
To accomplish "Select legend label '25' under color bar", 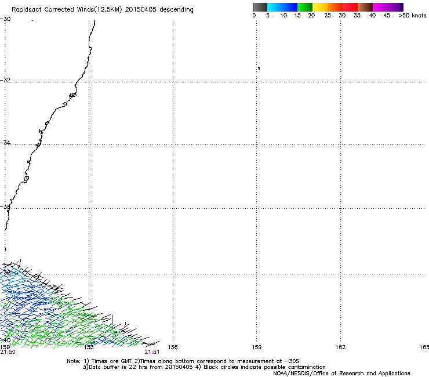I will click(328, 16).
